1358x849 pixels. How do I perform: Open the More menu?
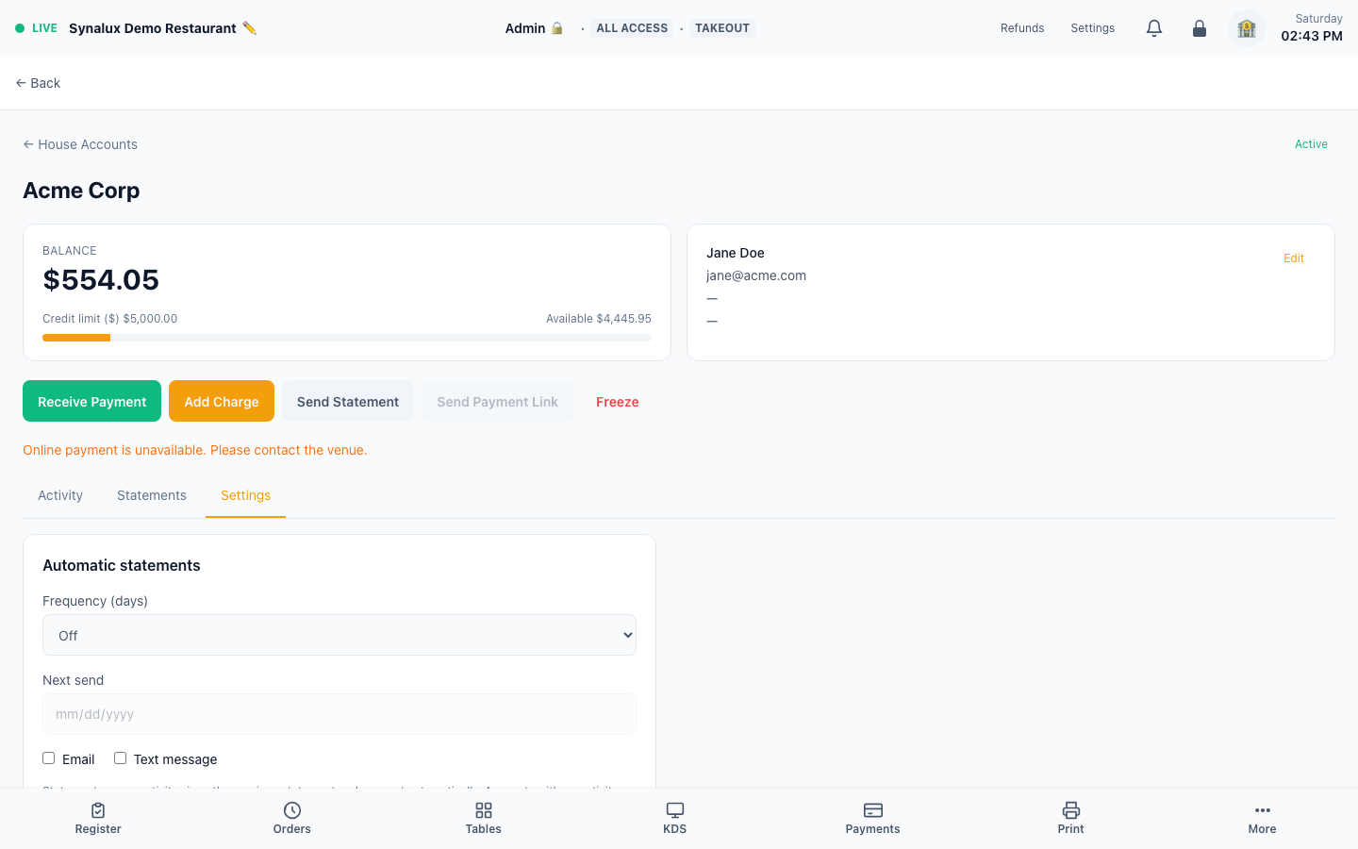(x=1263, y=819)
